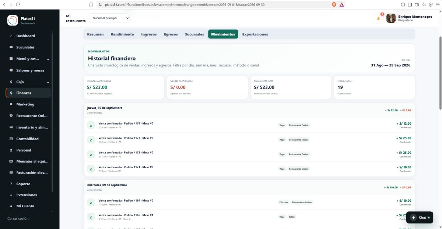This screenshot has width=442, height=229.
Task: Click the incoming arrow icon for Pedido #164
Action: point(91,202)
